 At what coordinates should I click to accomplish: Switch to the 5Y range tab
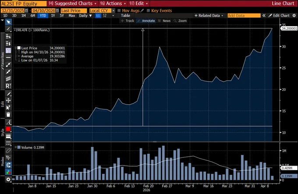(62, 16)
